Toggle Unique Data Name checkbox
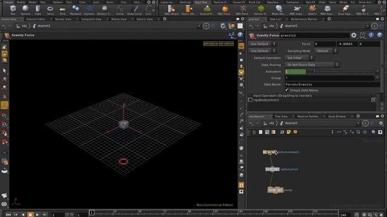 [287, 90]
